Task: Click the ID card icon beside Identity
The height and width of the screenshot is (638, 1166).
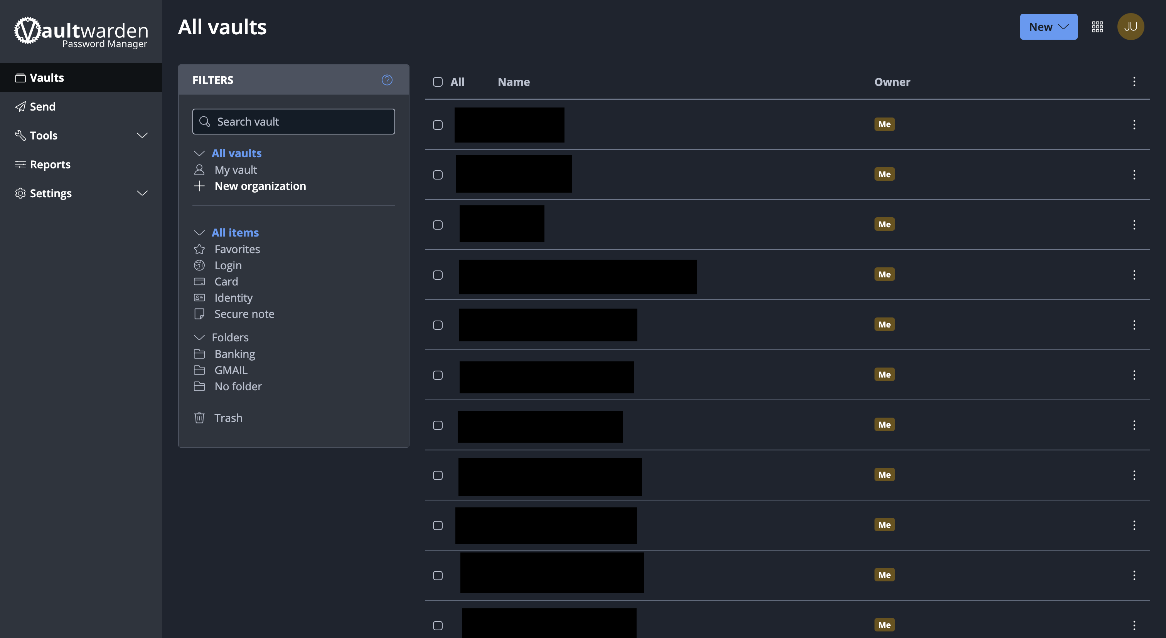Action: (x=199, y=298)
